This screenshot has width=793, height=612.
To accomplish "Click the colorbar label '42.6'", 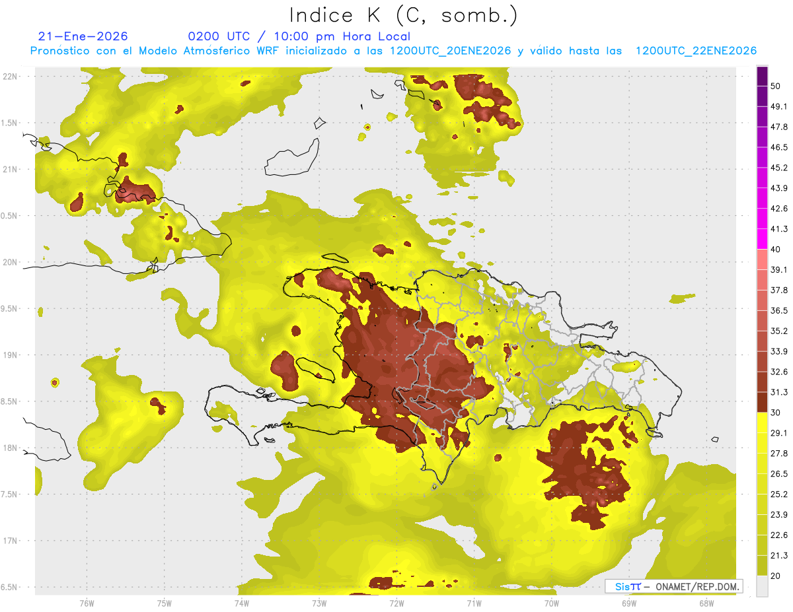I will [779, 209].
